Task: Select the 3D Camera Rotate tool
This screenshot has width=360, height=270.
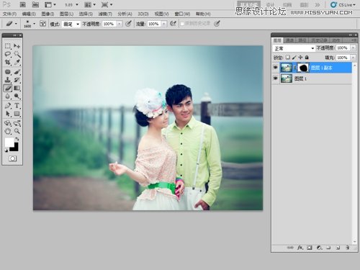Action: 17,123
